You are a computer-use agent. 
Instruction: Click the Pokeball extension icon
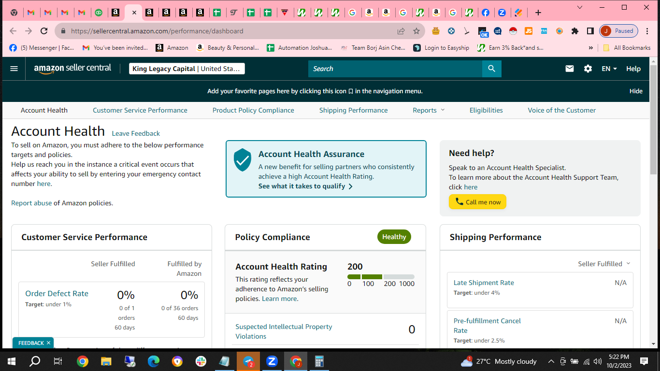coord(513,31)
